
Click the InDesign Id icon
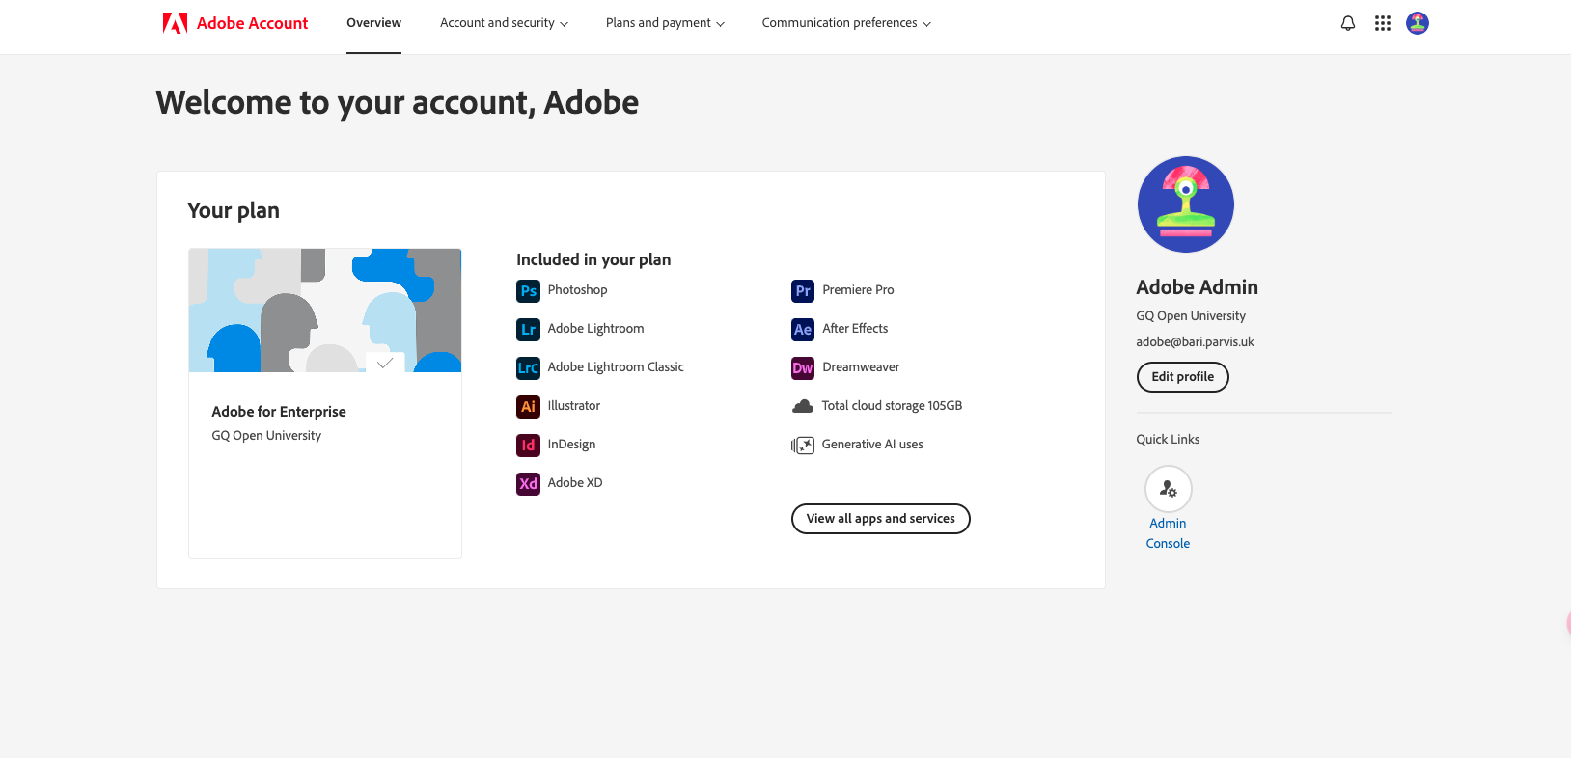click(x=528, y=445)
